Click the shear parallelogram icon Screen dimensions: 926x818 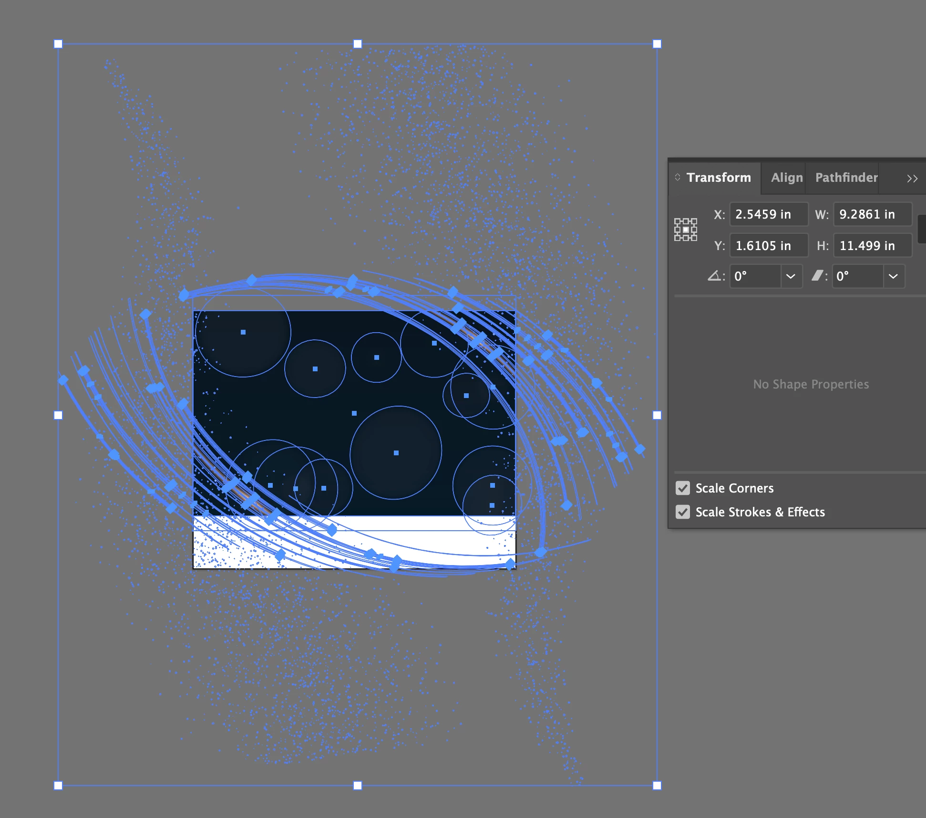[817, 276]
